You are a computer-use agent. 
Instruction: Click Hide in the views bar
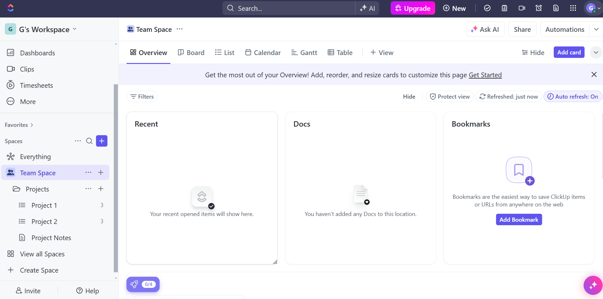click(533, 52)
